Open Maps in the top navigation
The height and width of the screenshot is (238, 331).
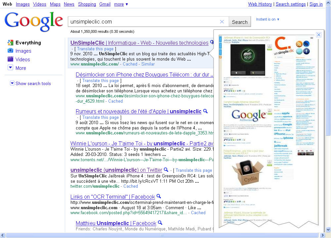55,4
